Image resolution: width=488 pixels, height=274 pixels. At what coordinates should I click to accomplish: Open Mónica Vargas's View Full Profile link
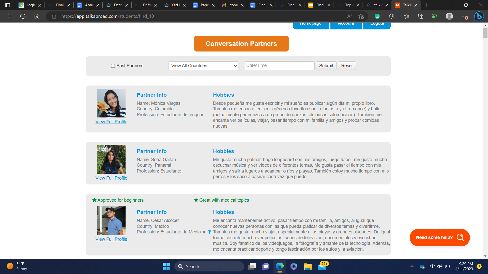111,122
